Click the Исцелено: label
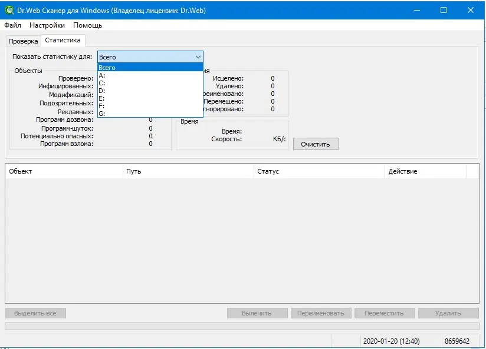 pyautogui.click(x=228, y=79)
